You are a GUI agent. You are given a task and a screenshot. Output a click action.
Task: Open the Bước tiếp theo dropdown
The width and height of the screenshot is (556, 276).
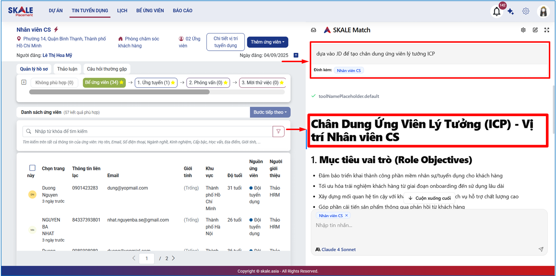tap(270, 112)
